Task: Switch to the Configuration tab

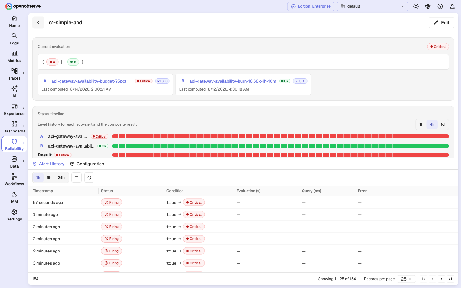Action: point(87,164)
